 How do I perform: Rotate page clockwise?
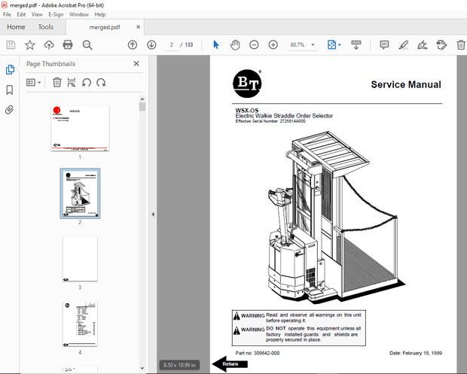[101, 83]
